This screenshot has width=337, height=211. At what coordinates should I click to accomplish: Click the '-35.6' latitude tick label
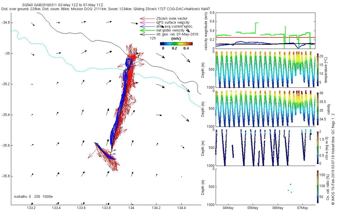click(x=6, y=145)
